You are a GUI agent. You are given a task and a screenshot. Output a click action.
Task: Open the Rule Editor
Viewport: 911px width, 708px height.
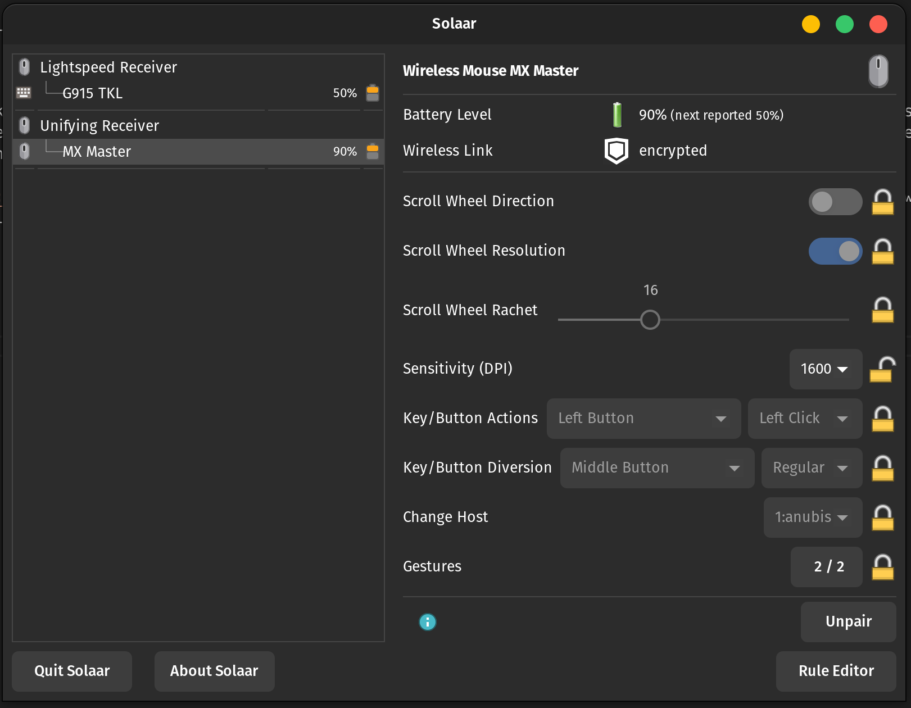coord(836,671)
